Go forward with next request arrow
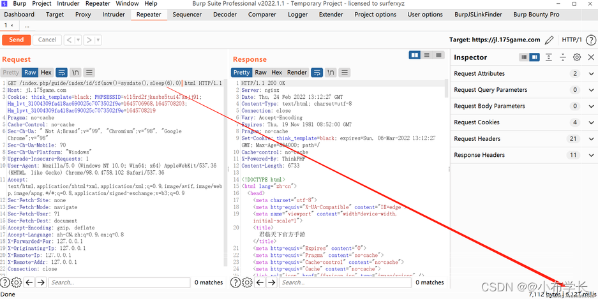598x299 pixels. click(89, 40)
